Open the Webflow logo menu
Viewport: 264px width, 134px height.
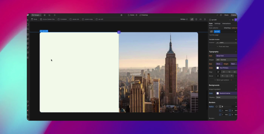28,15
